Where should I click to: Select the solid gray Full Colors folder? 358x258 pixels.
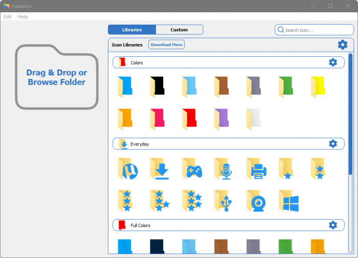pyautogui.click(x=254, y=246)
